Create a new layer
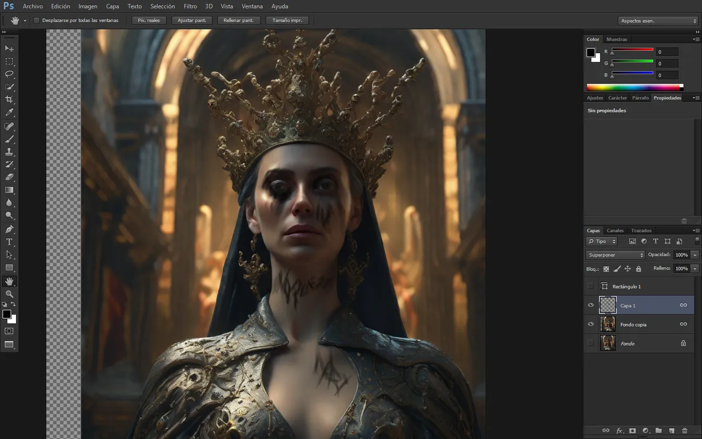702x439 pixels. (x=672, y=431)
